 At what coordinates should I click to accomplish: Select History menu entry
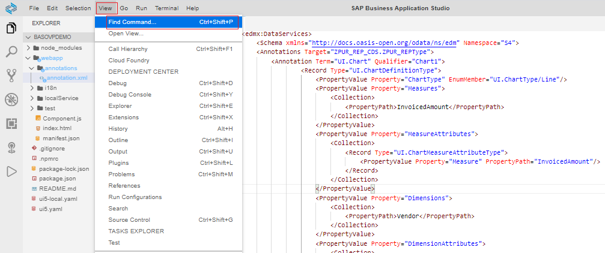[168, 129]
